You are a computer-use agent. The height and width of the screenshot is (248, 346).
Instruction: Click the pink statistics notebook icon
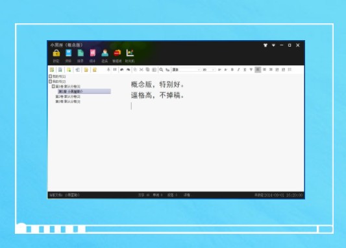[x=92, y=53]
